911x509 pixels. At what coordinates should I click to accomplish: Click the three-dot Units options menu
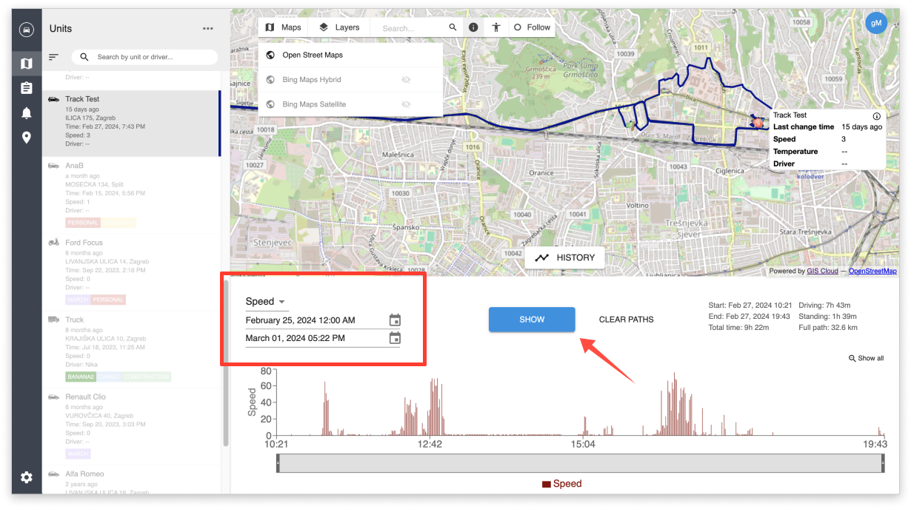(207, 29)
